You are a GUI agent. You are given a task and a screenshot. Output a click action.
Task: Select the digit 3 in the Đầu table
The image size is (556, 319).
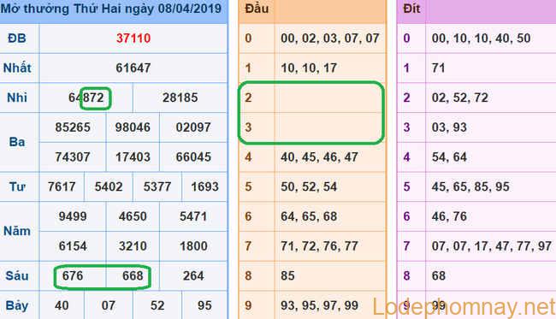tap(248, 127)
